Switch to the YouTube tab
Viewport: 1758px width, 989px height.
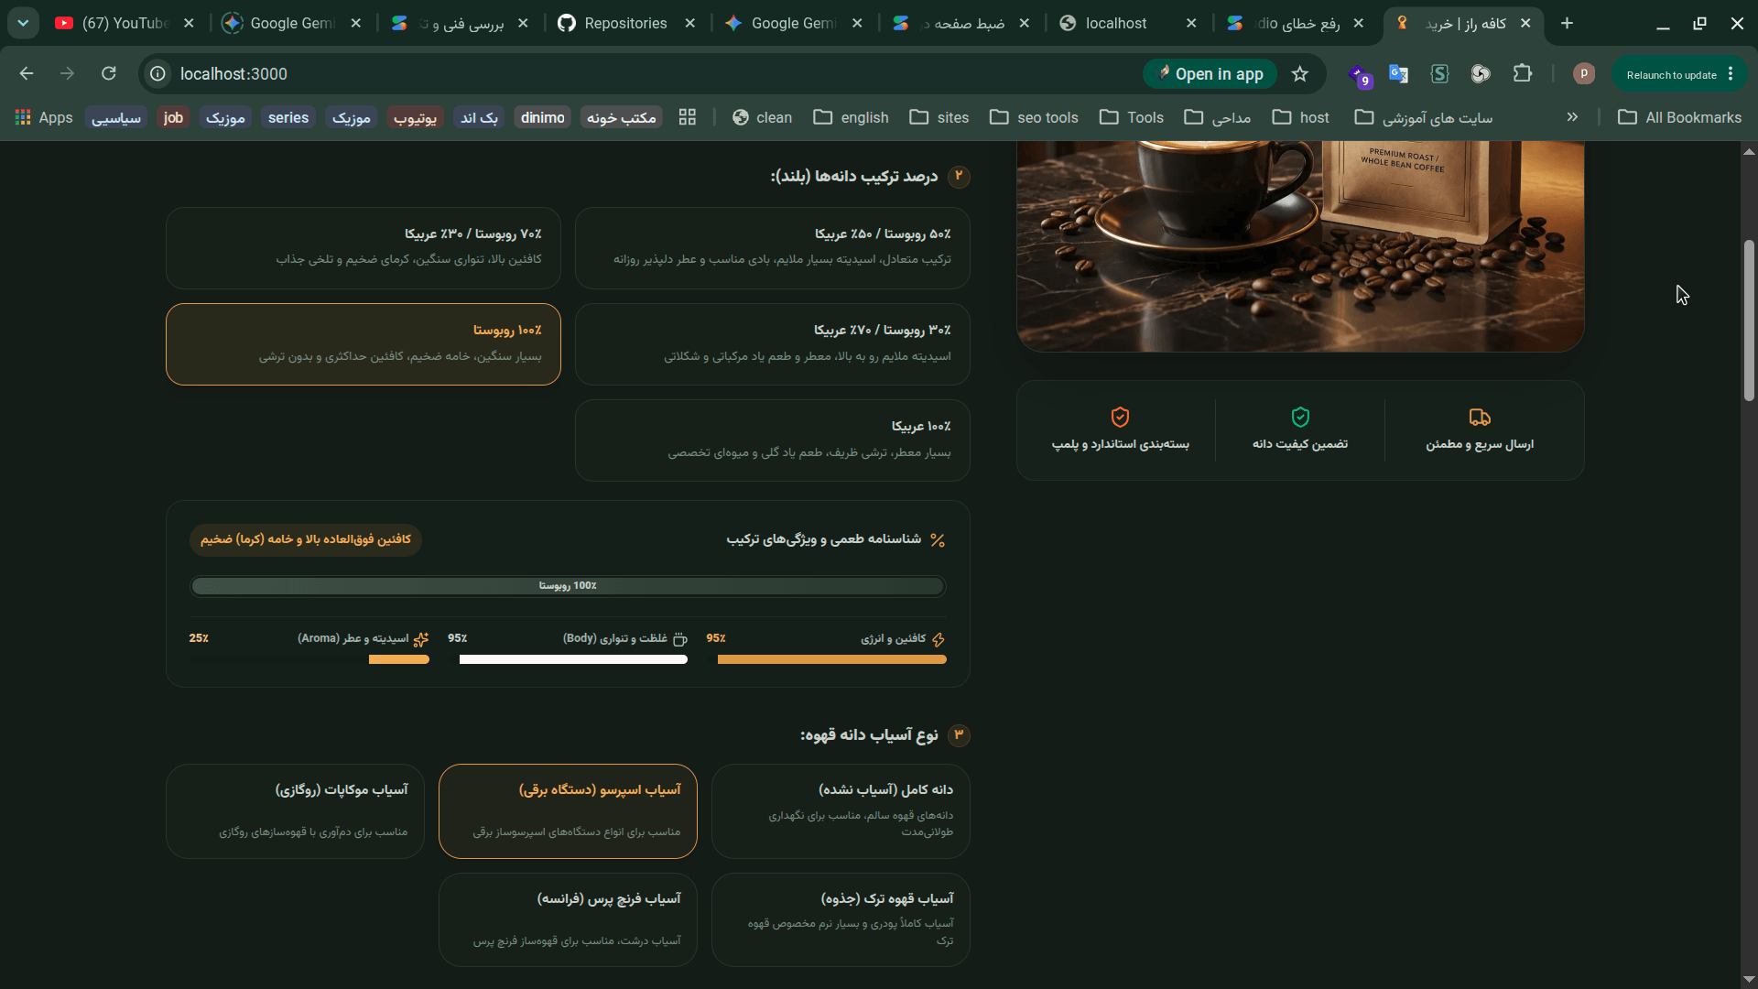coord(124,24)
